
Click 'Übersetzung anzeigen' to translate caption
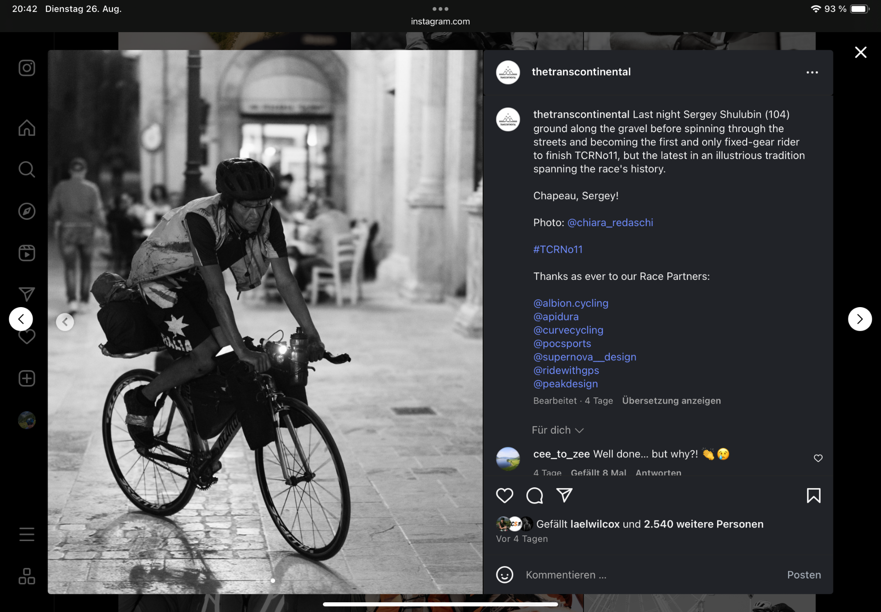671,401
